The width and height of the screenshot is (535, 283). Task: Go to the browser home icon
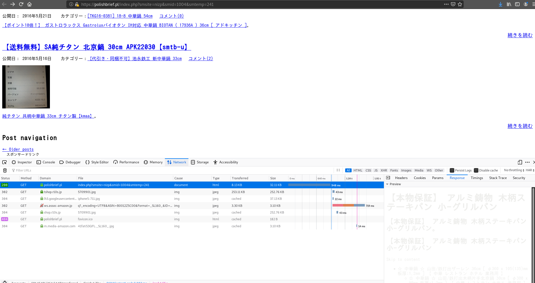point(29,4)
